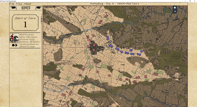
Task: Select the westernmost blue infantry unit near the town
Action: click(x=111, y=46)
